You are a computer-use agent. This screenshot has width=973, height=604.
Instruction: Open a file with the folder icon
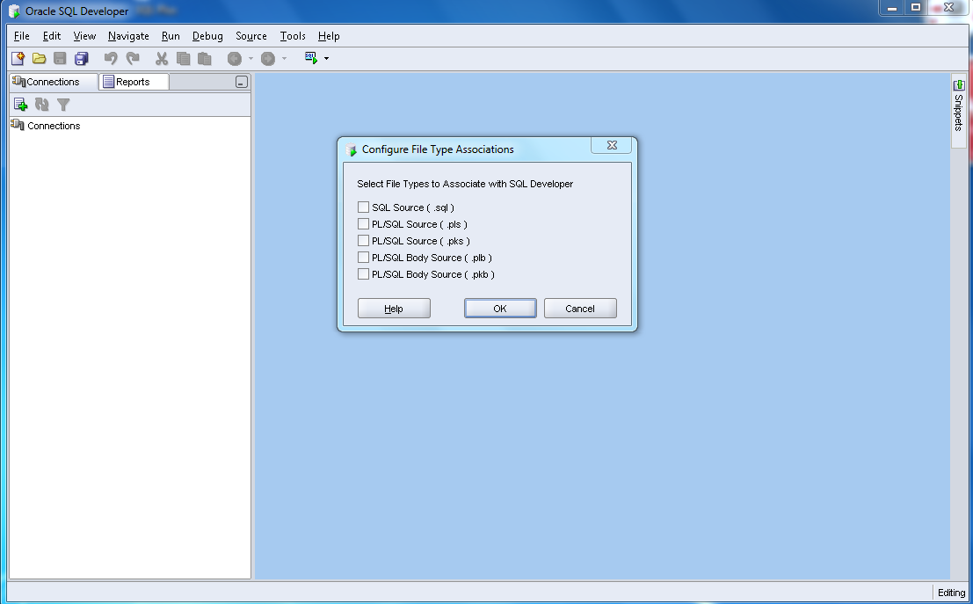[x=39, y=58]
